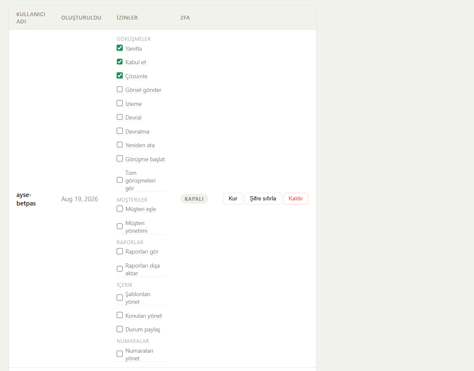Enable Görüşme başlat permission

click(120, 159)
